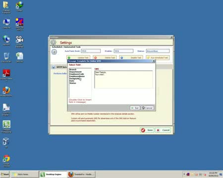
Task: Click the taskbar clock showing time
Action: click(x=213, y=174)
